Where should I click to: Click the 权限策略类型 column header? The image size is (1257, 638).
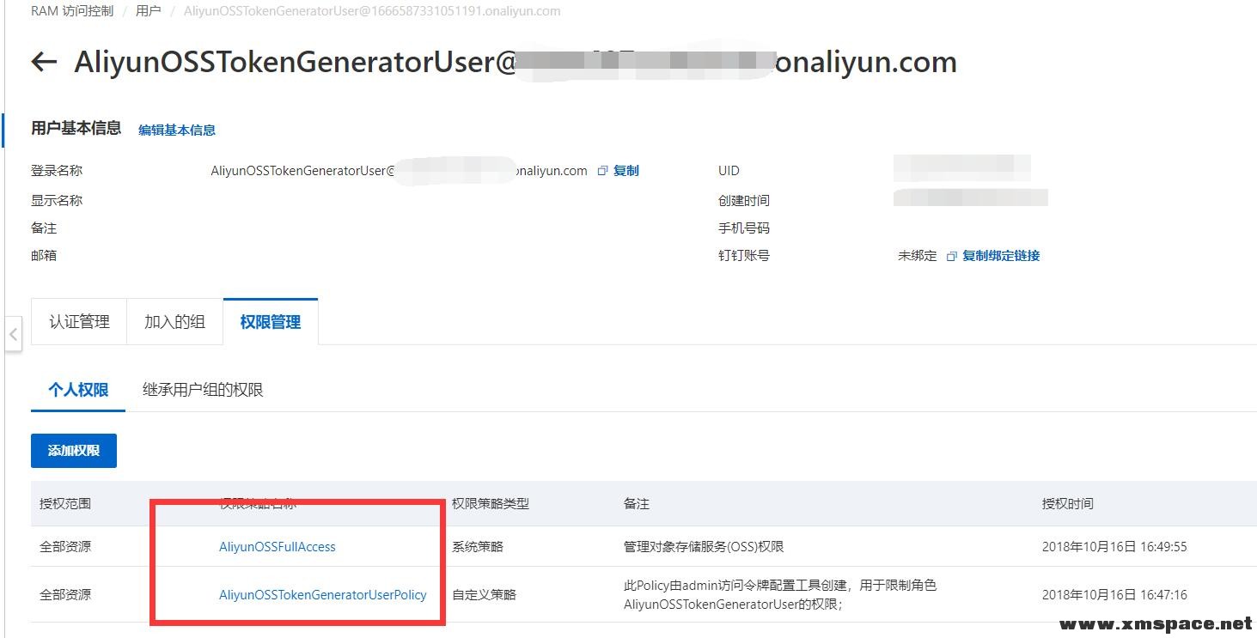491,504
